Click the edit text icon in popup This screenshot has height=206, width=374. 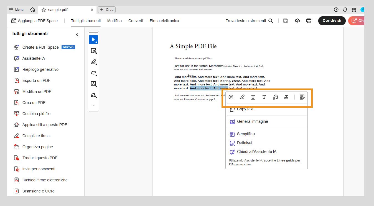pos(302,97)
